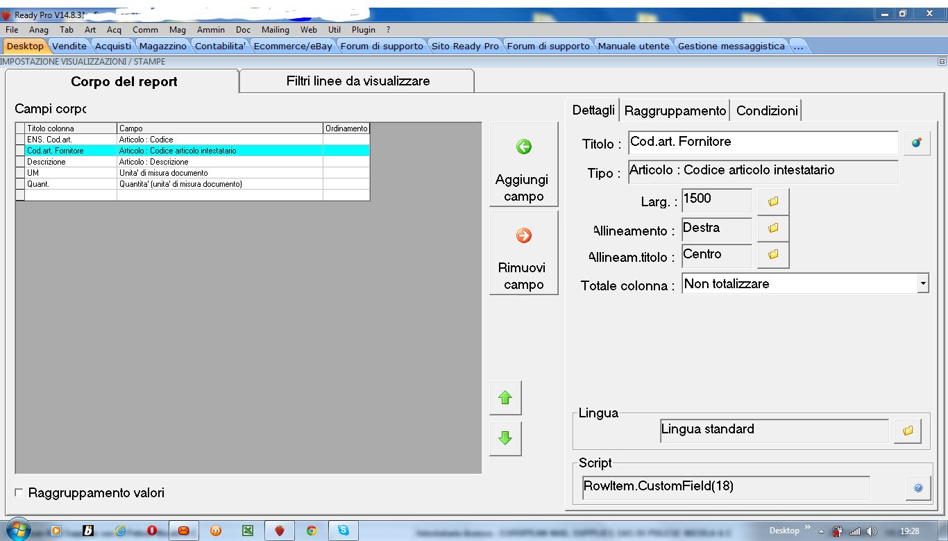Open Internet Explorer from the taskbar
Screen dimensions: 948x541
point(120,531)
